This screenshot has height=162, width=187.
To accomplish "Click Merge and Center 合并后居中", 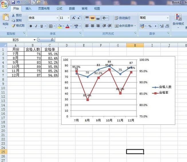I will 124,26.
